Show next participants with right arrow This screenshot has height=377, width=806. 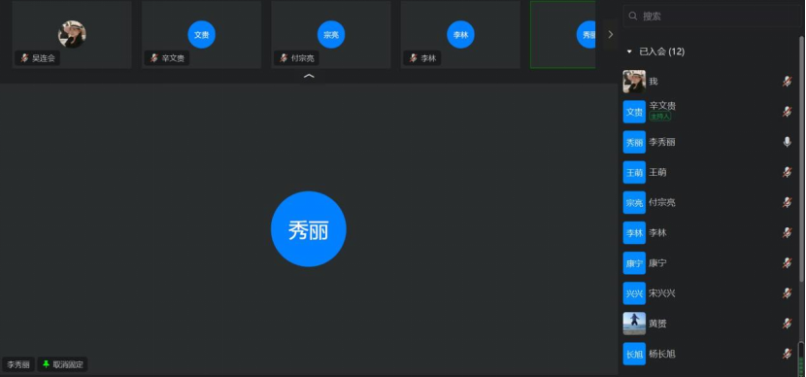click(610, 34)
